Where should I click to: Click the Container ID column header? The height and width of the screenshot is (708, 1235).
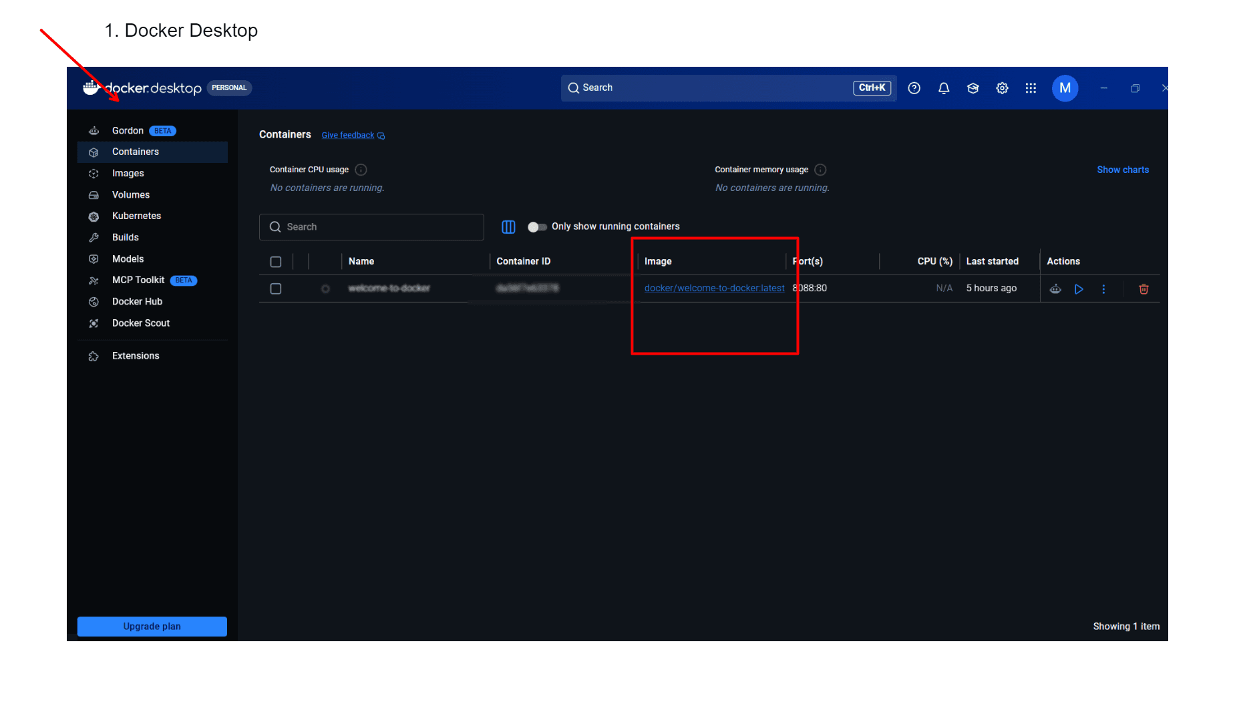click(524, 262)
